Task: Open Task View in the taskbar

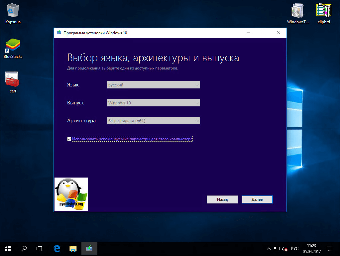Action: (x=40, y=248)
